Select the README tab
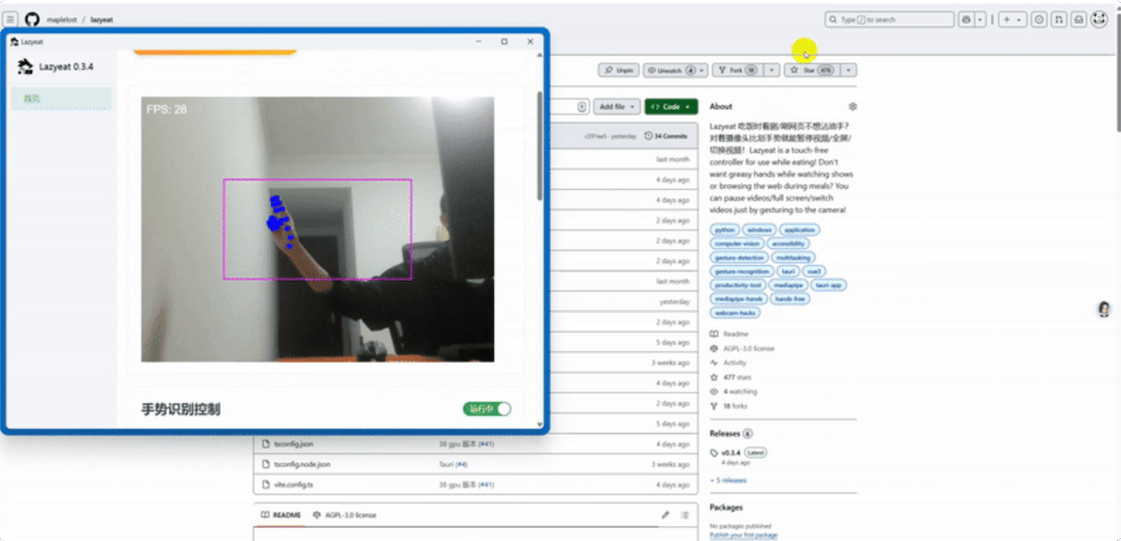1121x541 pixels. [282, 515]
